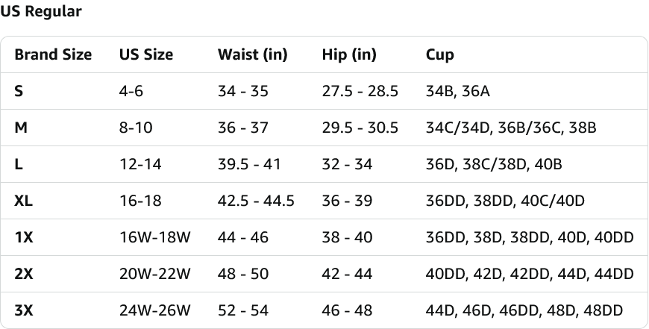
Task: Select the 1X brand size cell
Action: tap(24, 237)
